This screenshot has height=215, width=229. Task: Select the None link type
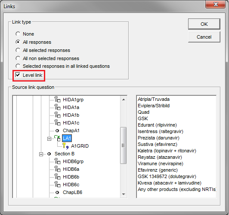pos(18,34)
